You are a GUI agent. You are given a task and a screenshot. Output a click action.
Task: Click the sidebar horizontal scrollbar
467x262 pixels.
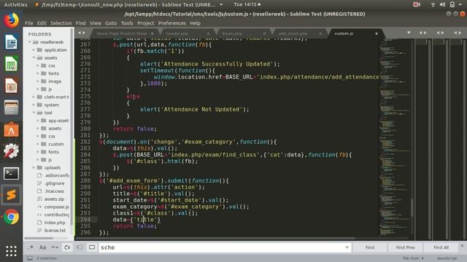point(39,238)
